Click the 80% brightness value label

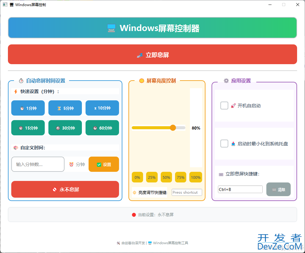click(196, 128)
